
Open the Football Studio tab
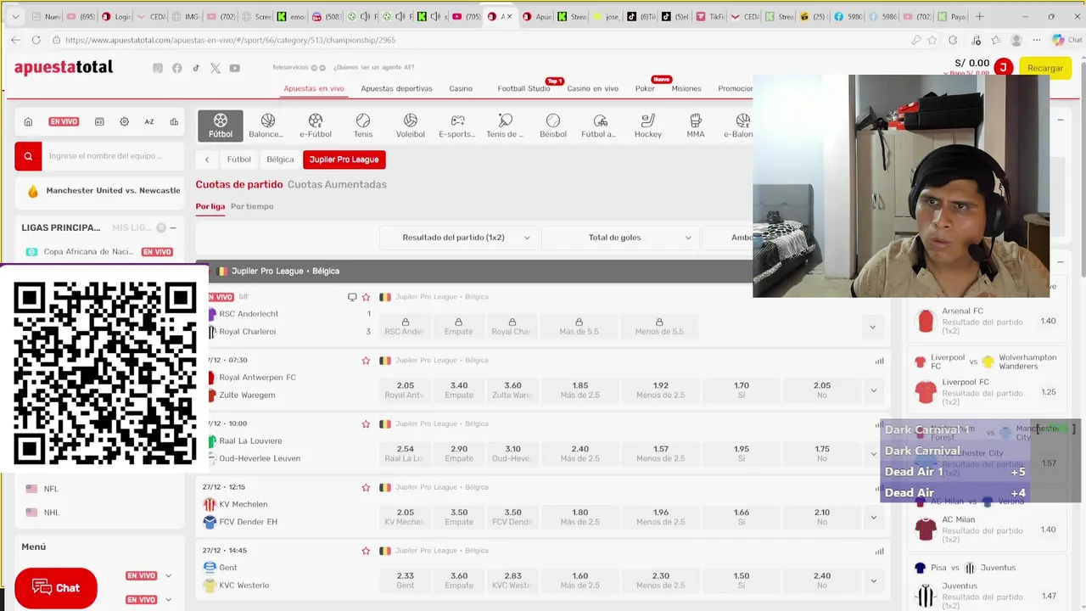(x=523, y=88)
